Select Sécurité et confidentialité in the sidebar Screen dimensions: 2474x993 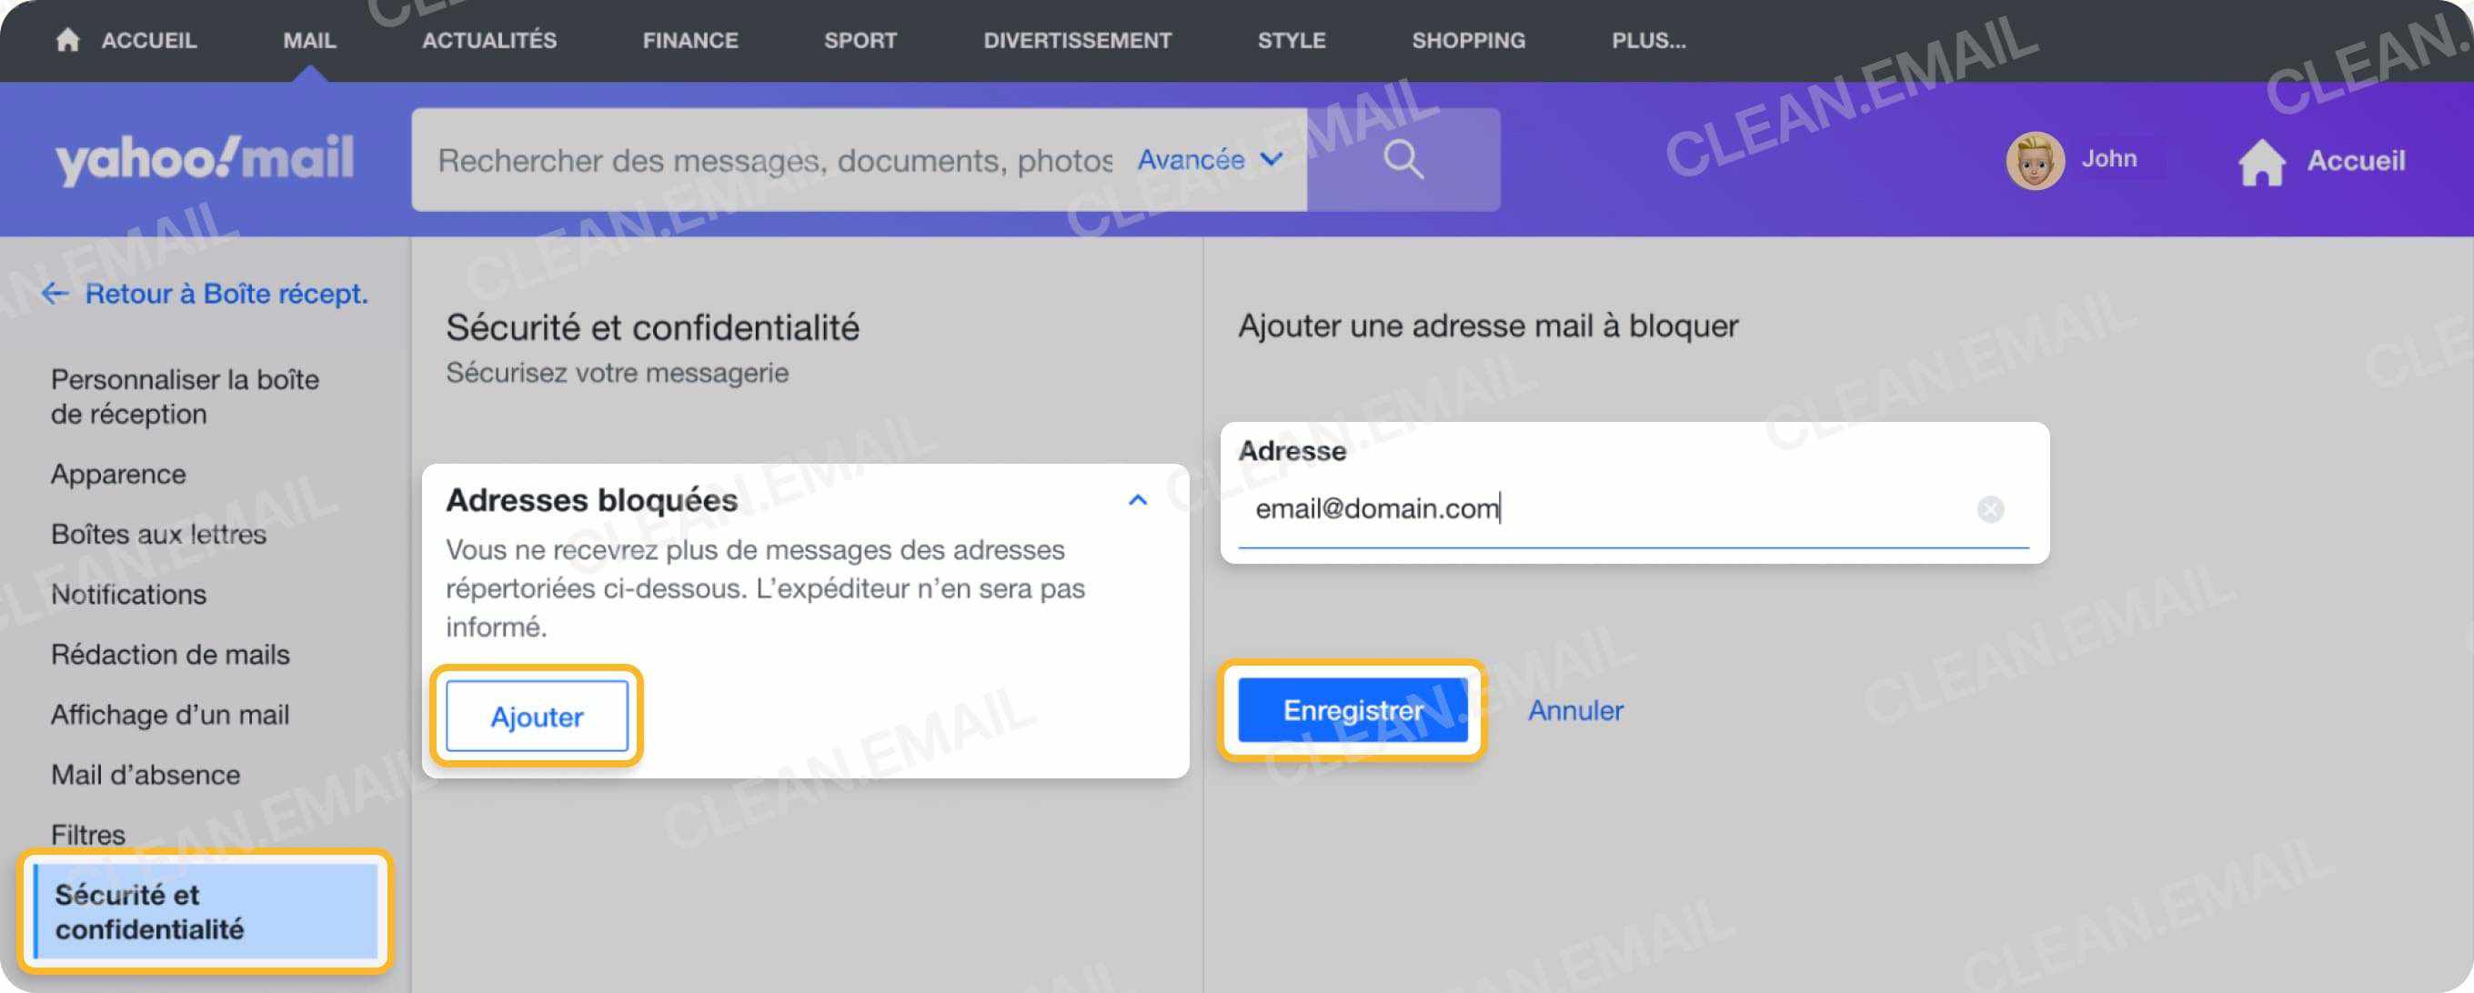206,911
